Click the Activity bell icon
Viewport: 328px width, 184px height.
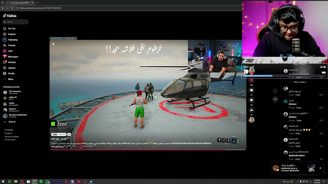pyautogui.click(x=5, y=62)
